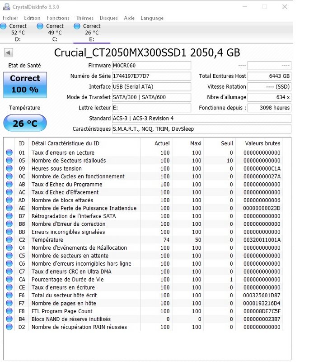Click status orb for Erreurs incorrigibles signalées
This screenshot has height=362, width=309.
(9, 232)
